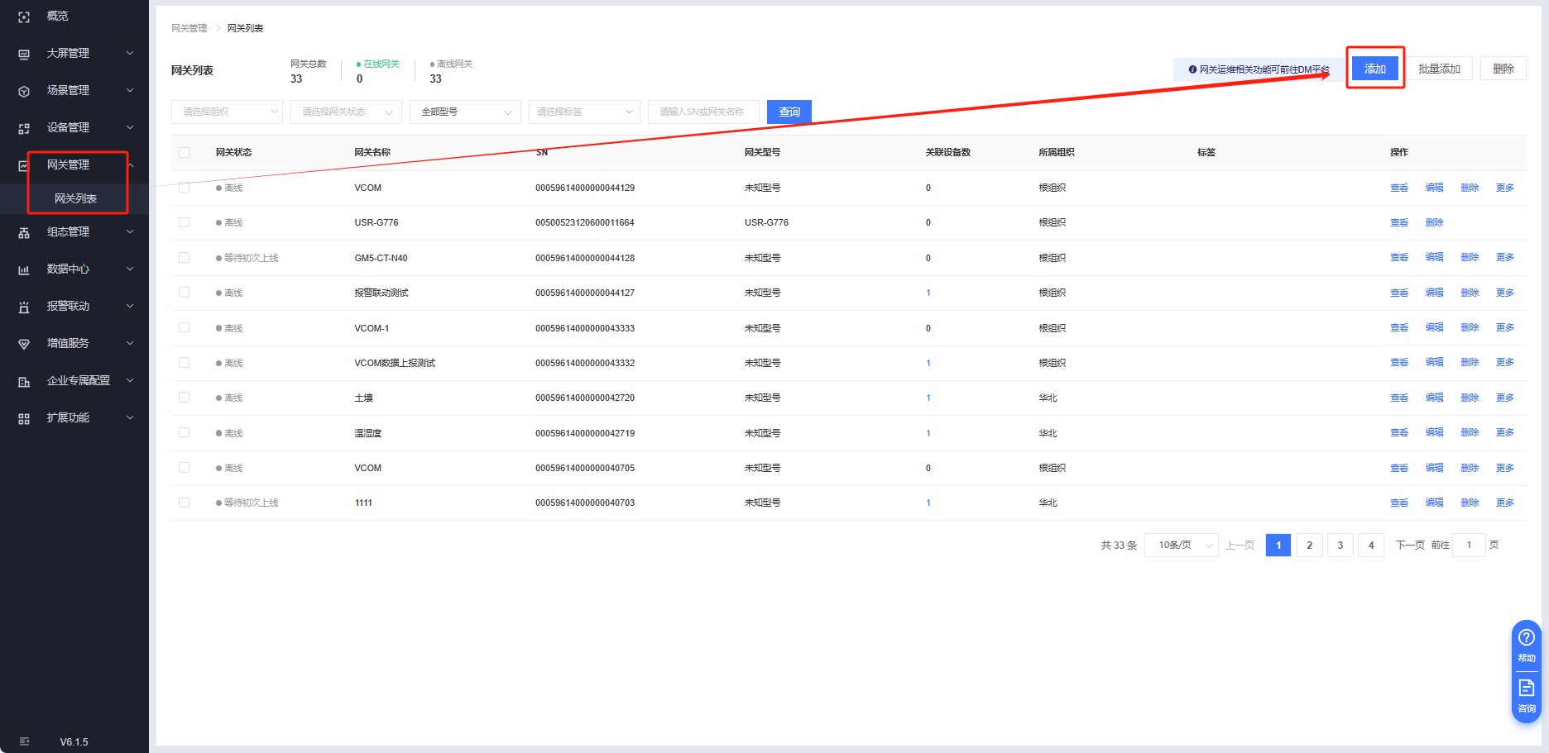
Task: Click the SN or gateway name search field
Action: tap(703, 112)
